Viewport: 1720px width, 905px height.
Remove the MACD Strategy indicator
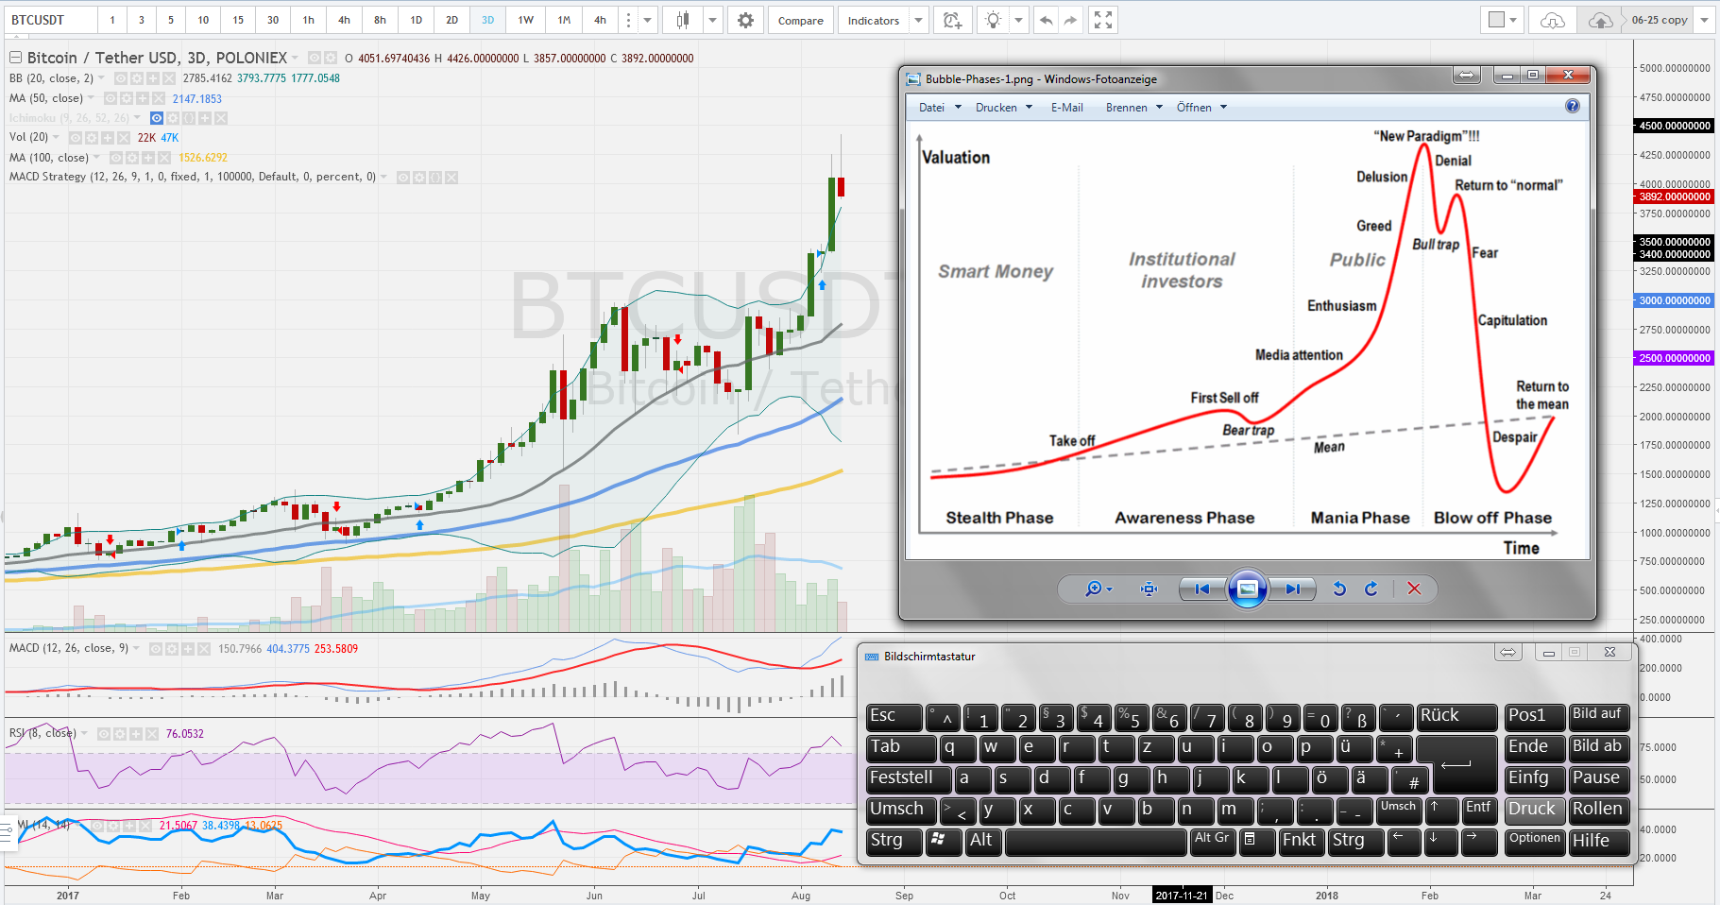(451, 178)
